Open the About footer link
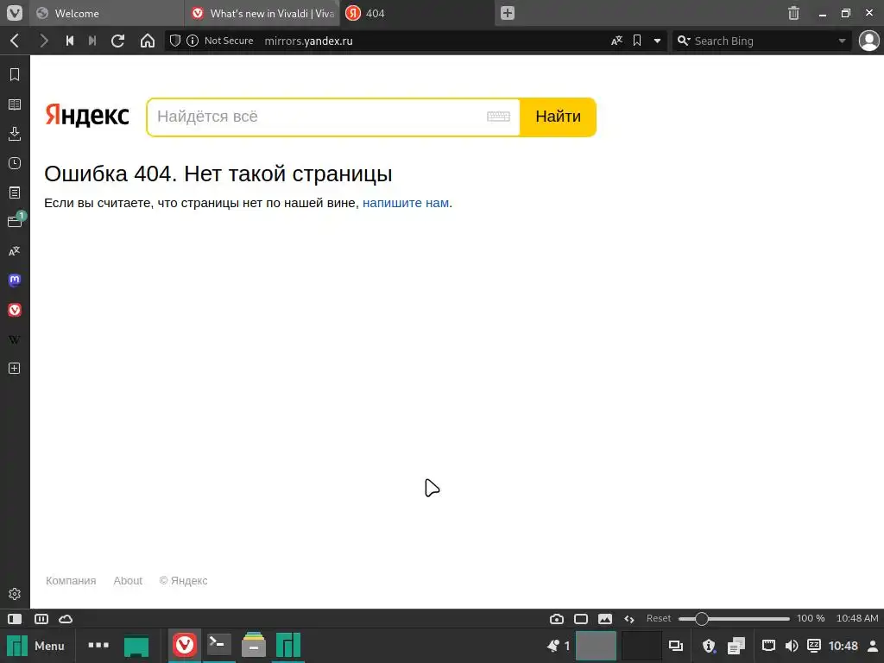 [x=128, y=581]
